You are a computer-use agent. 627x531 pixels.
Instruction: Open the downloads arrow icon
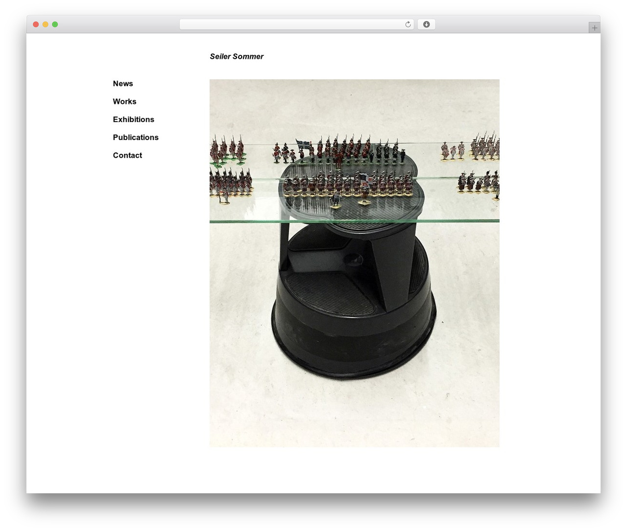[x=426, y=24]
